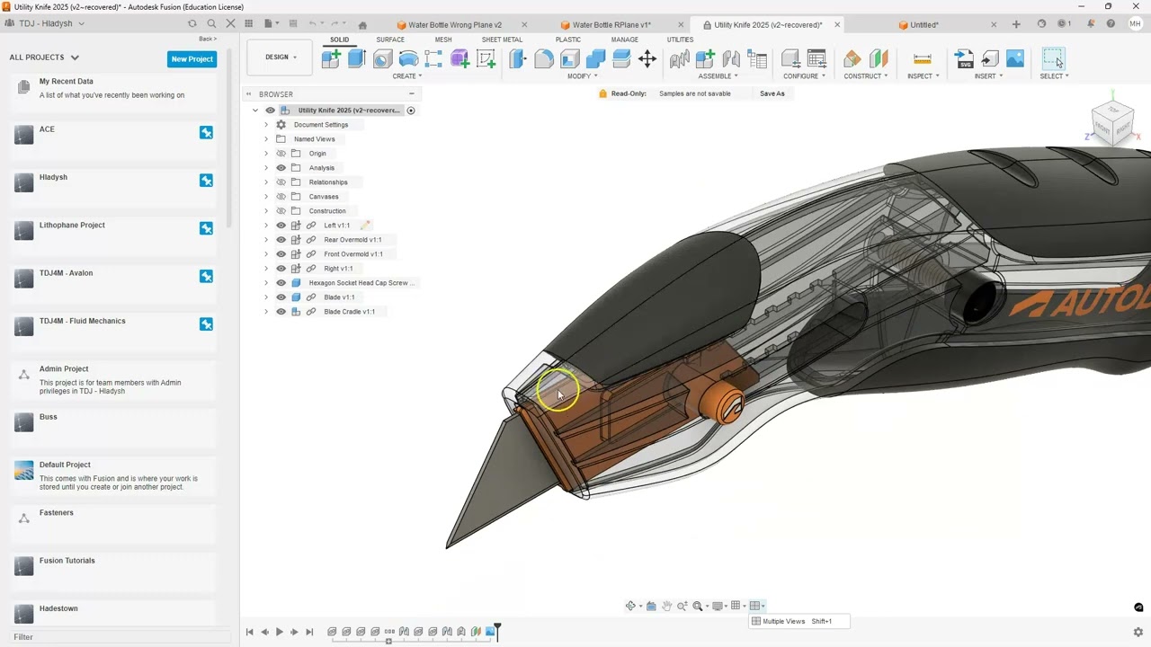Viewport: 1151px width, 647px height.
Task: Select the Move/Copy tool
Action: [647, 59]
